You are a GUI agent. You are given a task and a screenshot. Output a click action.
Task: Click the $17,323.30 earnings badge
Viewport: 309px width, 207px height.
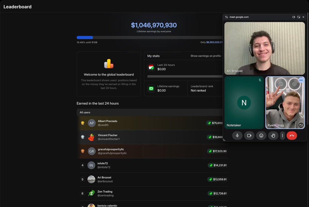(x=218, y=151)
